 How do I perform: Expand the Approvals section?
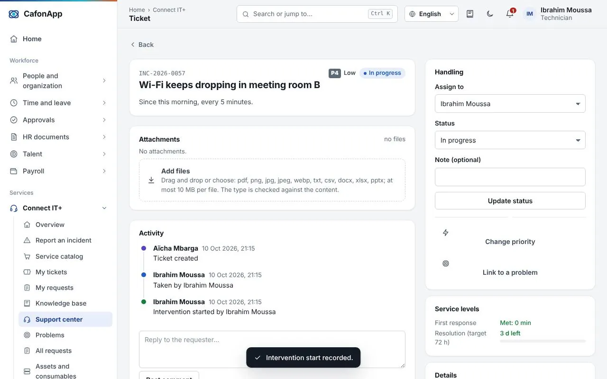59,120
